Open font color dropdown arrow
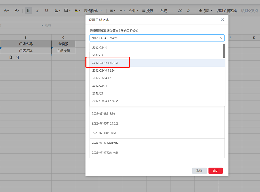This screenshot has height=192, width=260. coord(60,11)
